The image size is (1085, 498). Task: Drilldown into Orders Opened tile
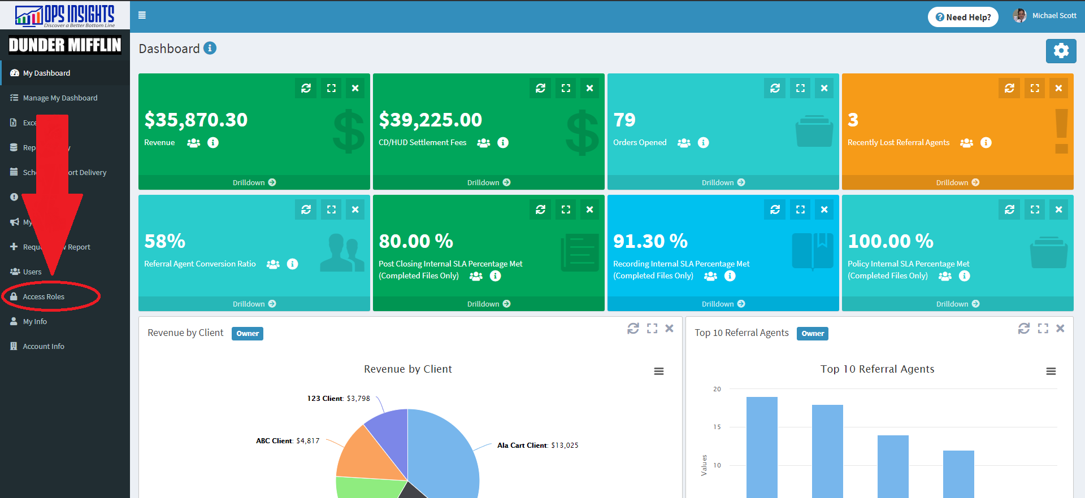pos(723,182)
